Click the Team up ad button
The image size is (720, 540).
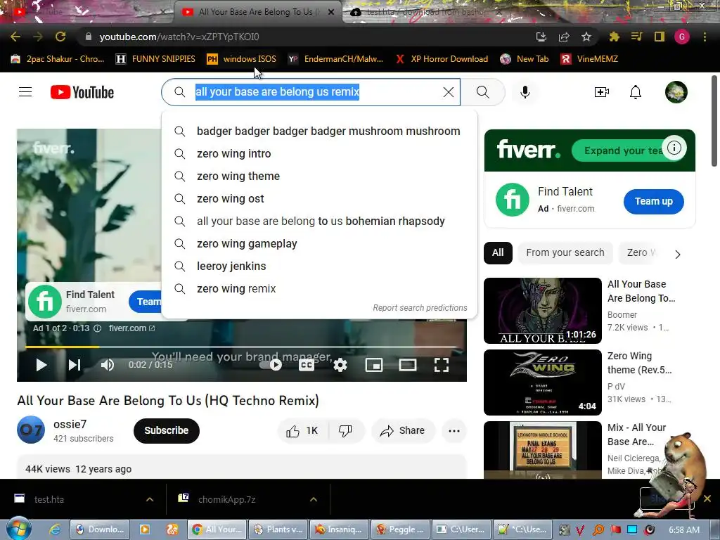coord(653,201)
